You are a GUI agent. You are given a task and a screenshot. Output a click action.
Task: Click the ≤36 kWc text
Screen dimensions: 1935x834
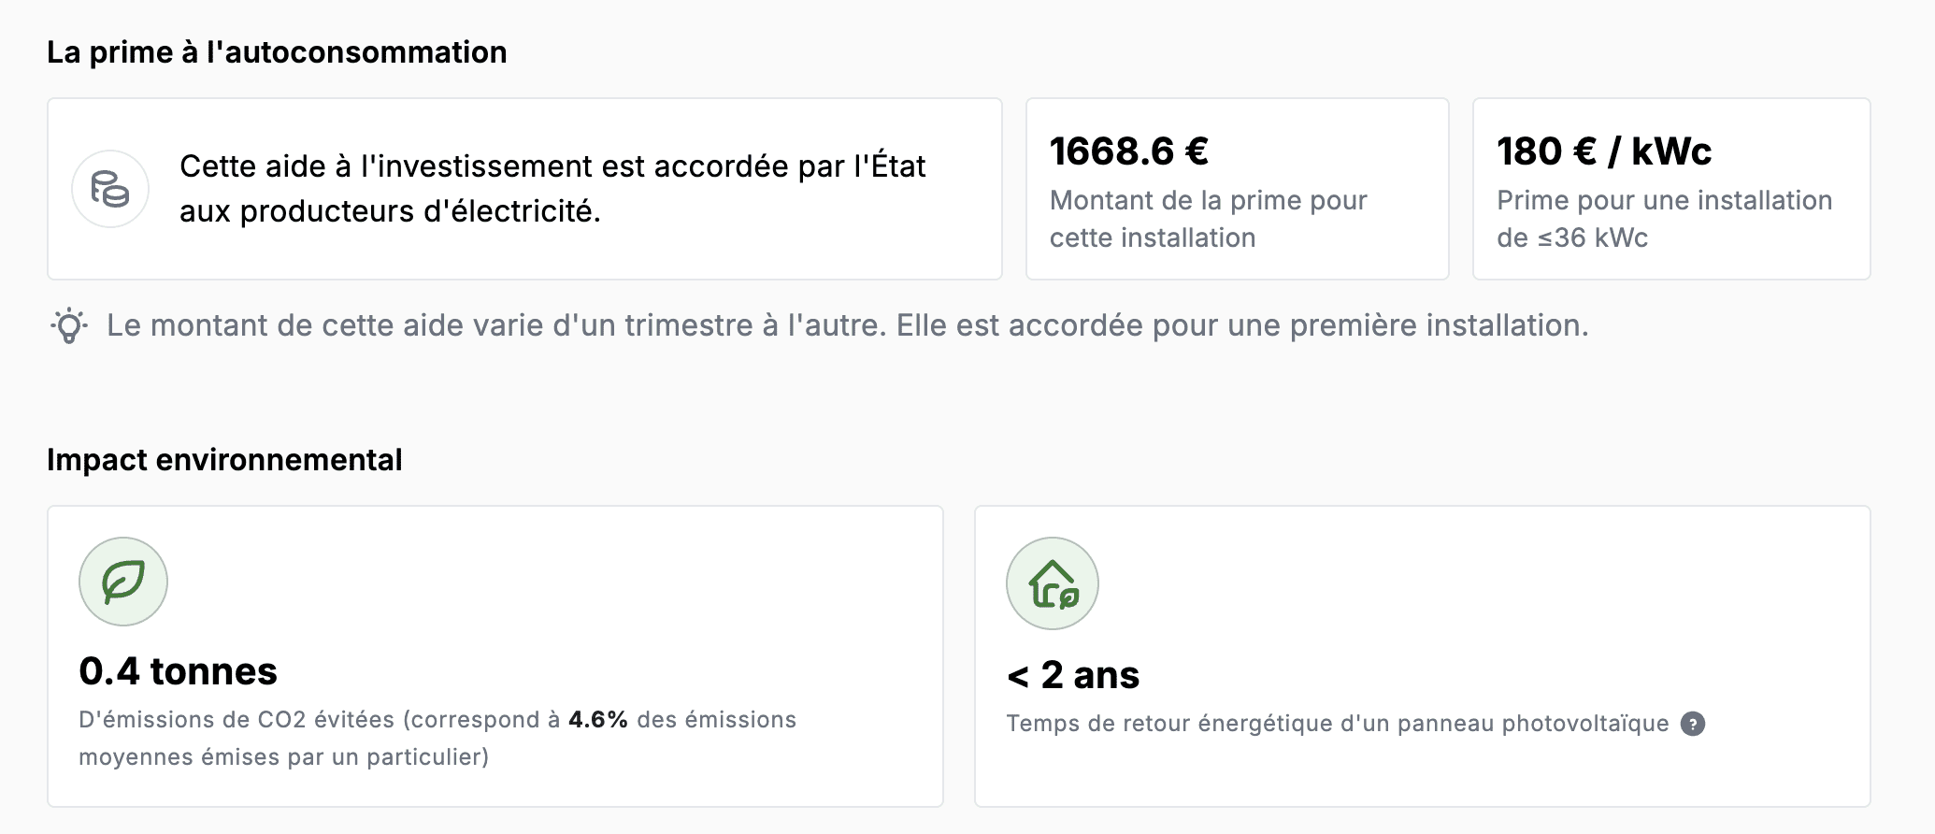[x=1593, y=237]
